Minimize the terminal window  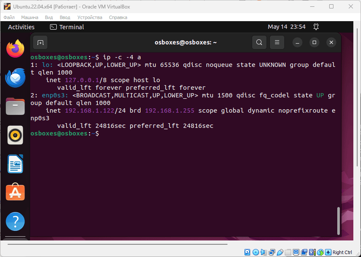click(297, 43)
